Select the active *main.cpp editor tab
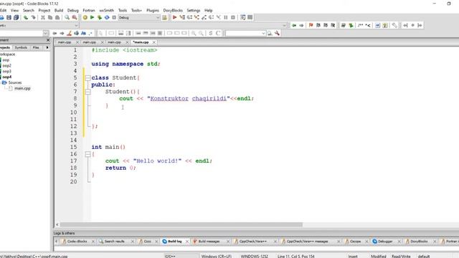Image resolution: width=459 pixels, height=258 pixels. [141, 42]
